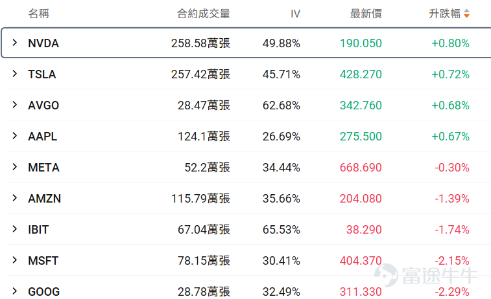The width and height of the screenshot is (491, 299).
Task: Click IBIT IV value 65.53%
Action: 281,230
